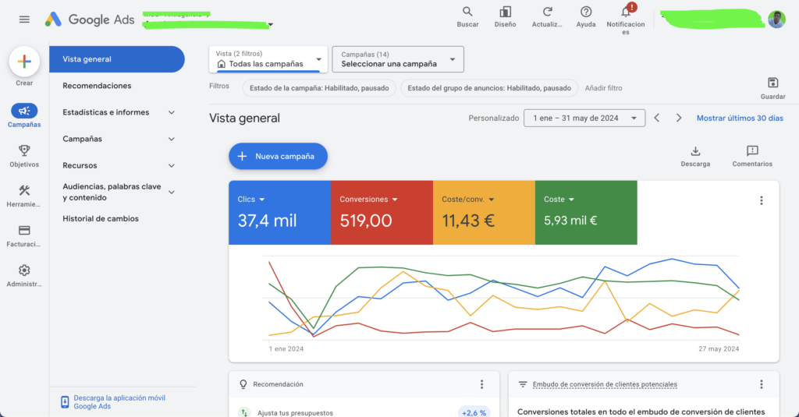Open Historial de cambios menu item

101,219
